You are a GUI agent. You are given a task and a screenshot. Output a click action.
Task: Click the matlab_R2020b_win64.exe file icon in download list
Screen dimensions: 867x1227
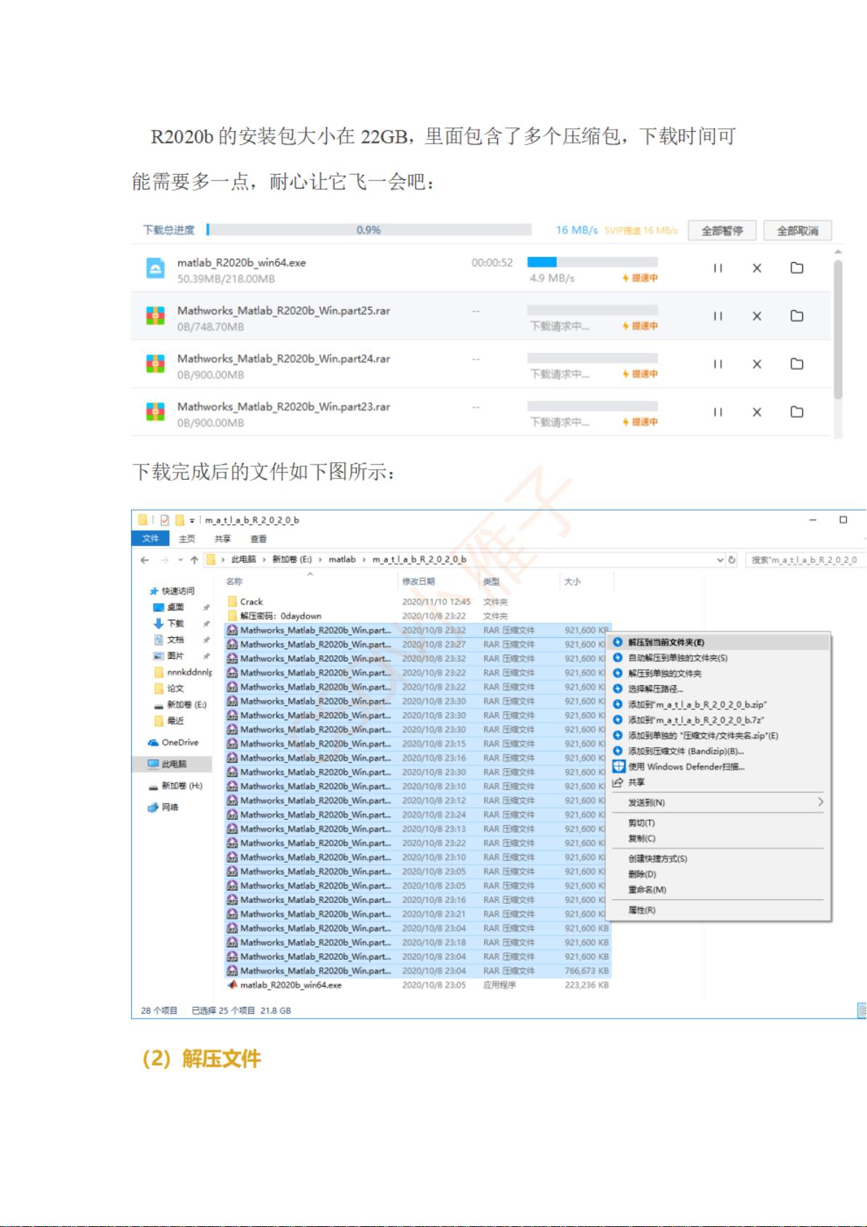(155, 269)
